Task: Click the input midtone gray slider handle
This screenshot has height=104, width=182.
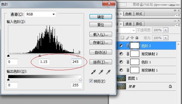Action: coord(40,56)
